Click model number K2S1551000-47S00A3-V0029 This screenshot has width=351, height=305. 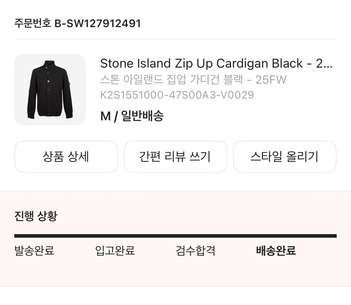(177, 95)
